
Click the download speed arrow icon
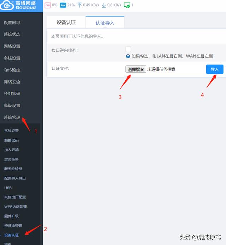tap(104, 5)
